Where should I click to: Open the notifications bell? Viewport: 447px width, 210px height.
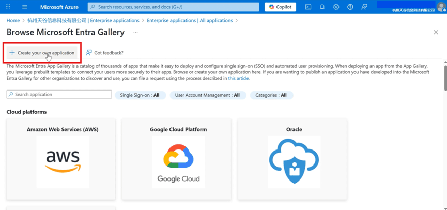pos(322,7)
